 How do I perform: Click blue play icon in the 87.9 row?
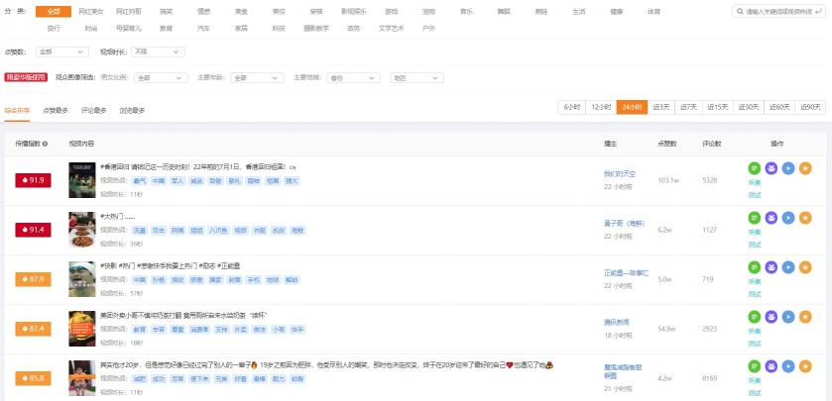788,267
